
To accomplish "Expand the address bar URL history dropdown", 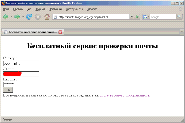I will 132,17.
